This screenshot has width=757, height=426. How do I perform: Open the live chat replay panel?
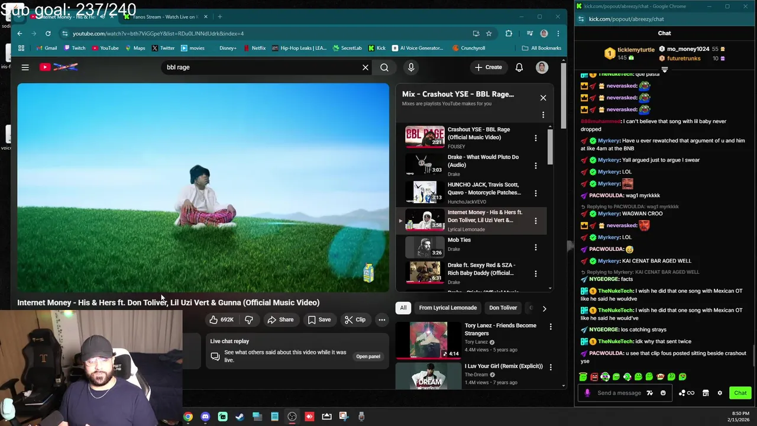(x=368, y=356)
